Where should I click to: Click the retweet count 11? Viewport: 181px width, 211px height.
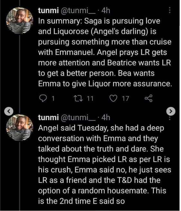[x=90, y=99]
